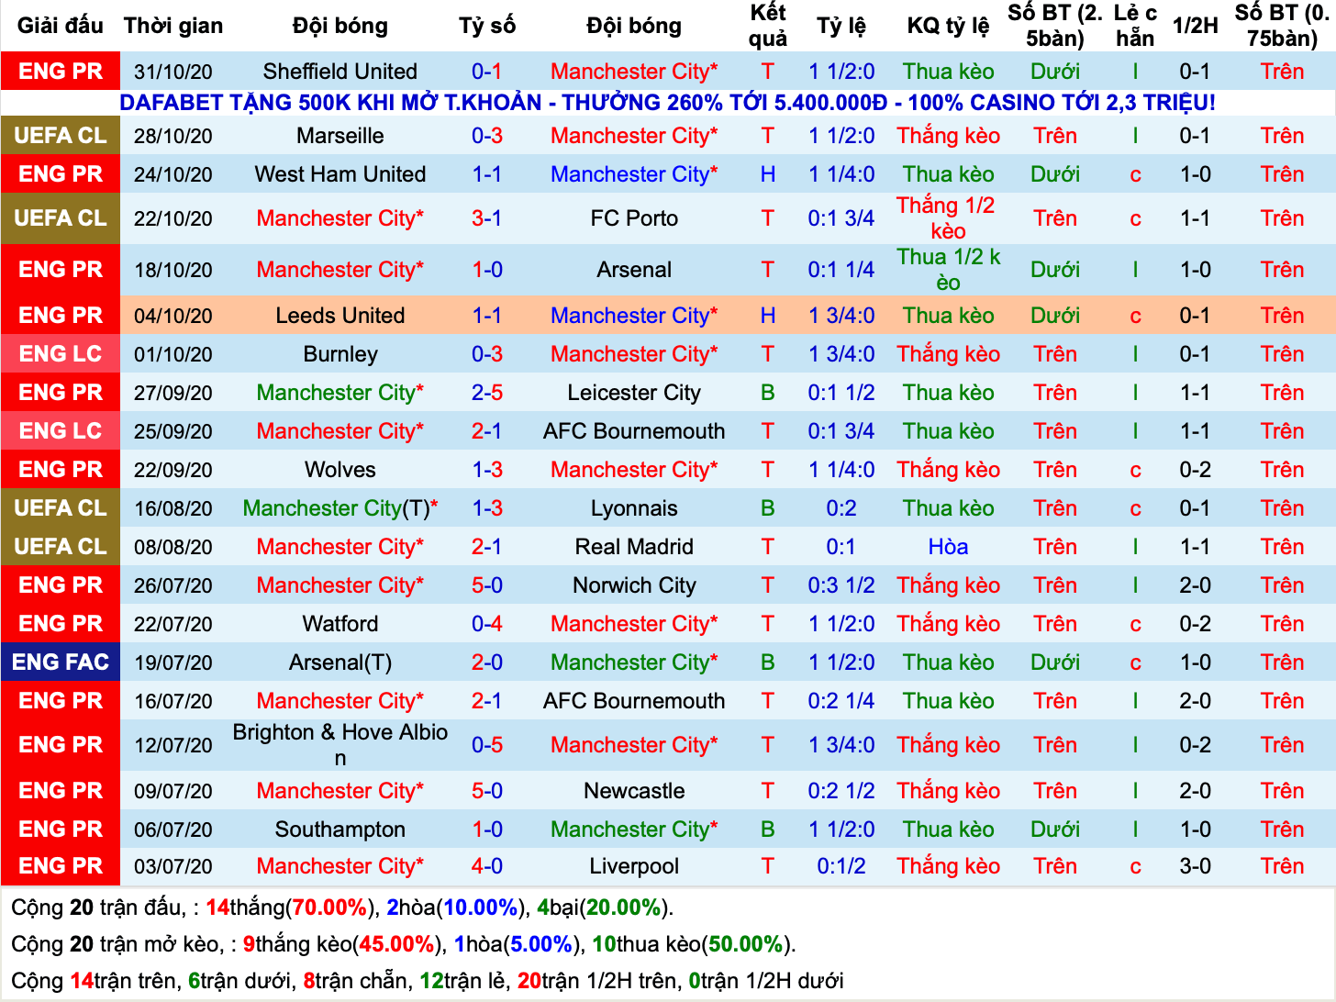This screenshot has width=1336, height=1002.
Task: Open Lyonnais team name
Action: [x=634, y=508]
